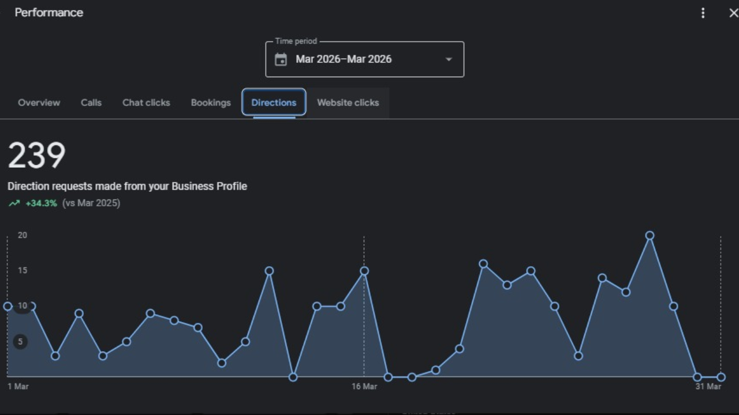Expand the Time period dropdown arrow
Image resolution: width=739 pixels, height=415 pixels.
[x=449, y=59]
